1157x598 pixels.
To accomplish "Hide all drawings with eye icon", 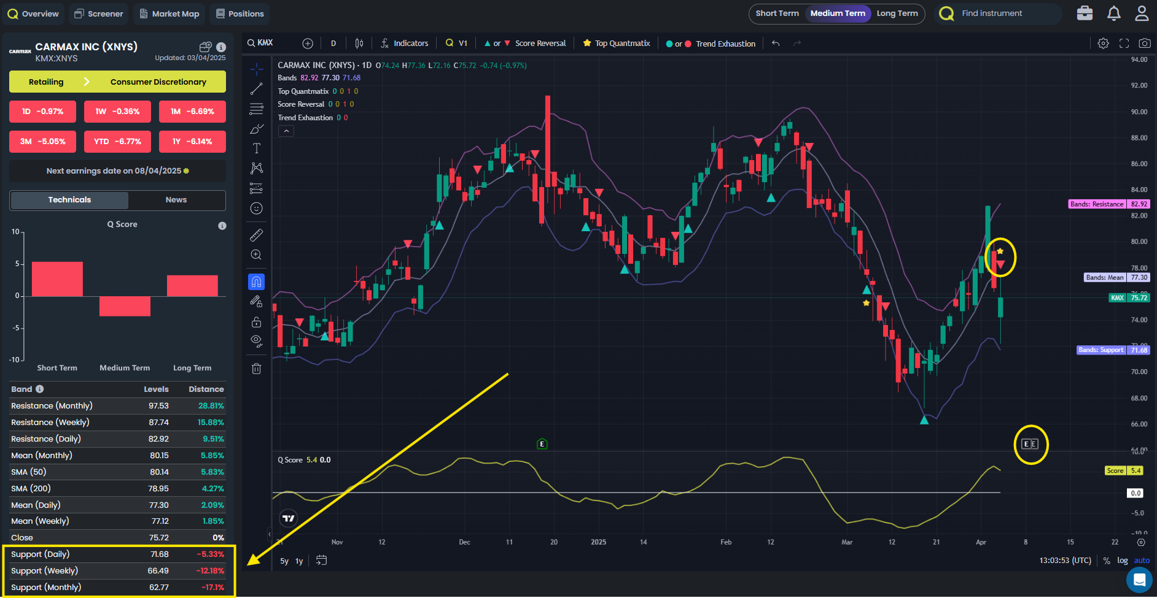I will pos(257,341).
